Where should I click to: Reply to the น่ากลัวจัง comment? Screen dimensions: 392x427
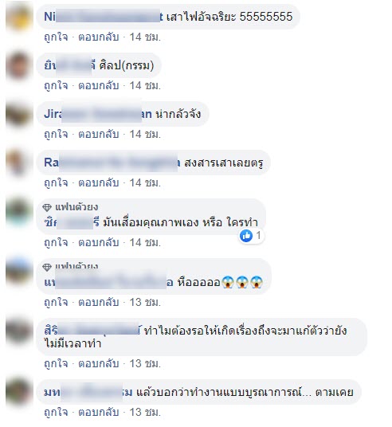click(99, 134)
